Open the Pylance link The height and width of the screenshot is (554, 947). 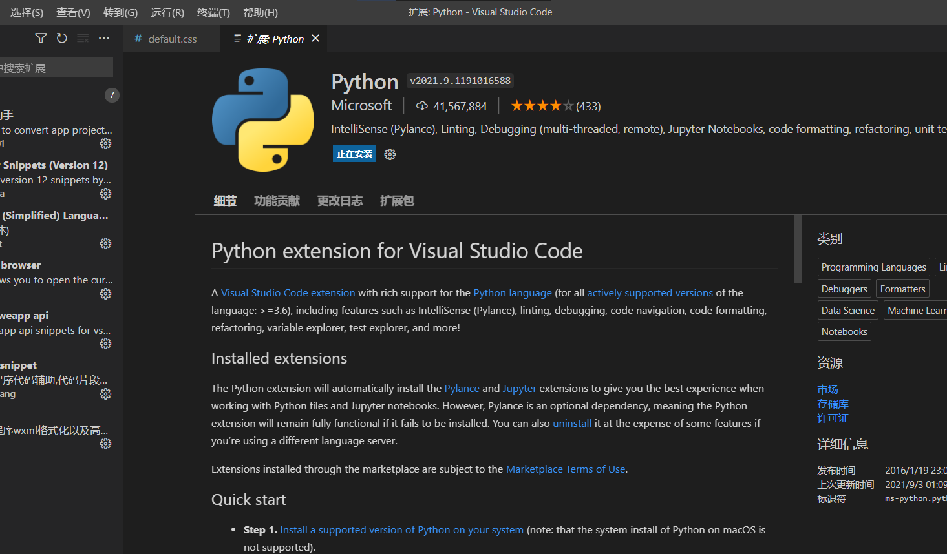coord(462,389)
